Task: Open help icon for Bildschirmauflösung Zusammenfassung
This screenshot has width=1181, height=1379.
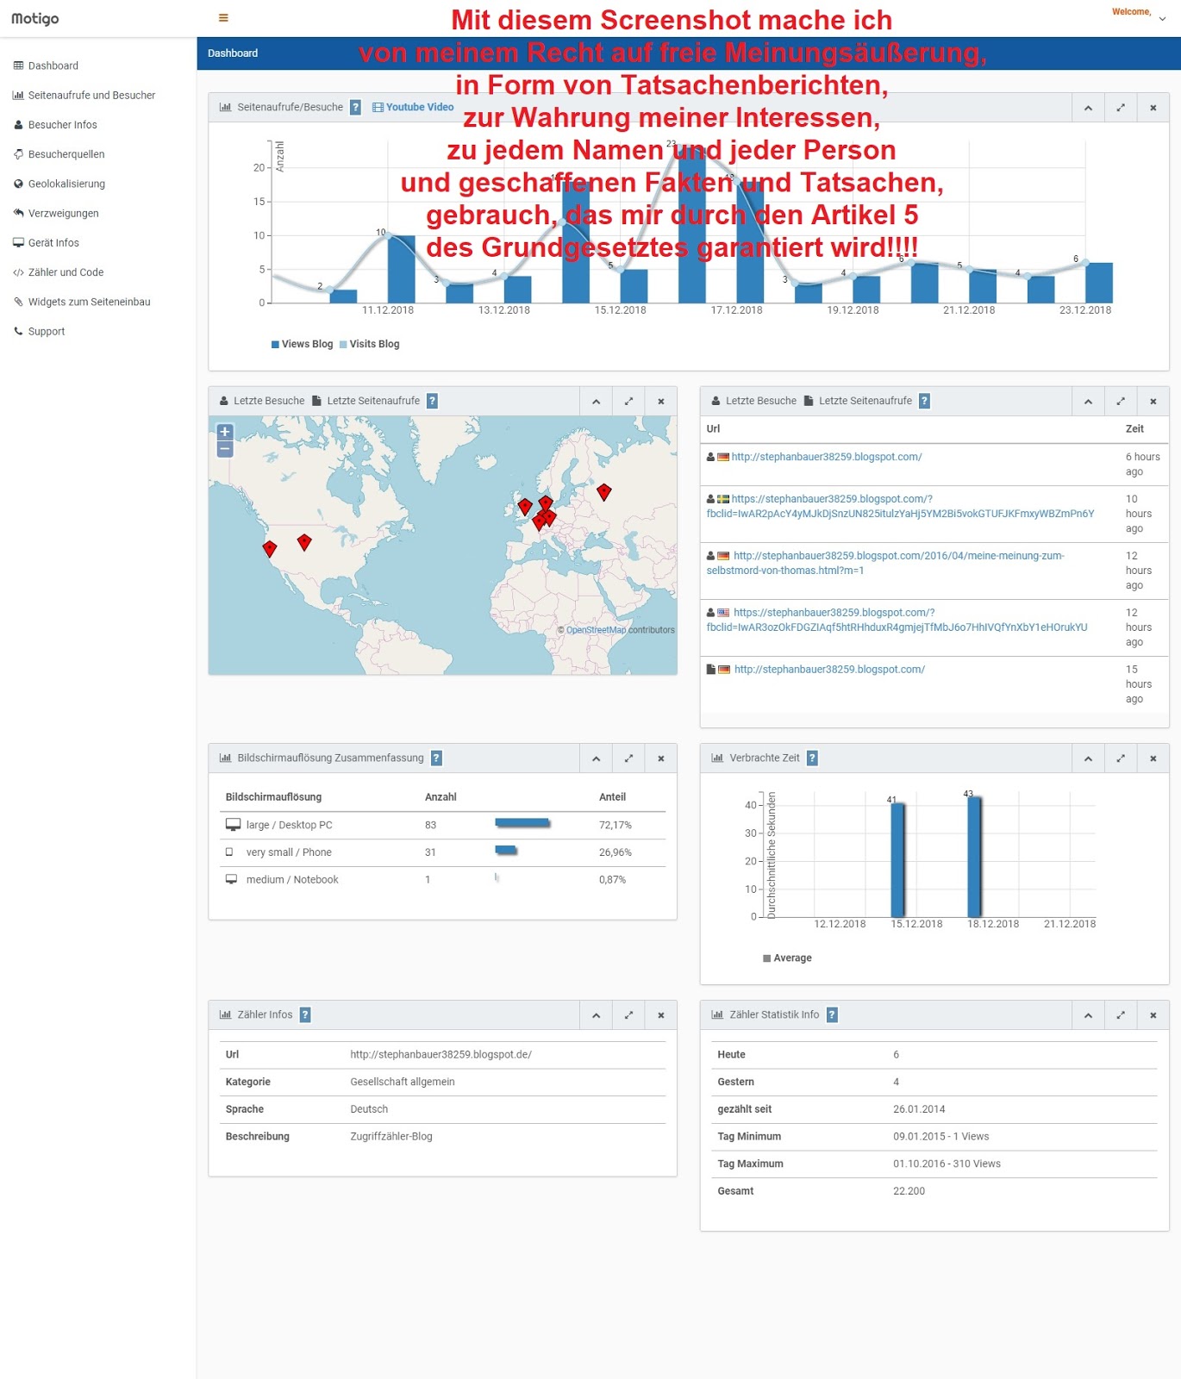Action: 436,758
